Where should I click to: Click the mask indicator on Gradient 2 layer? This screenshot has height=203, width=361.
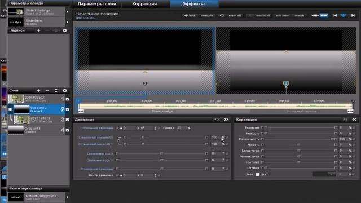tap(10, 109)
